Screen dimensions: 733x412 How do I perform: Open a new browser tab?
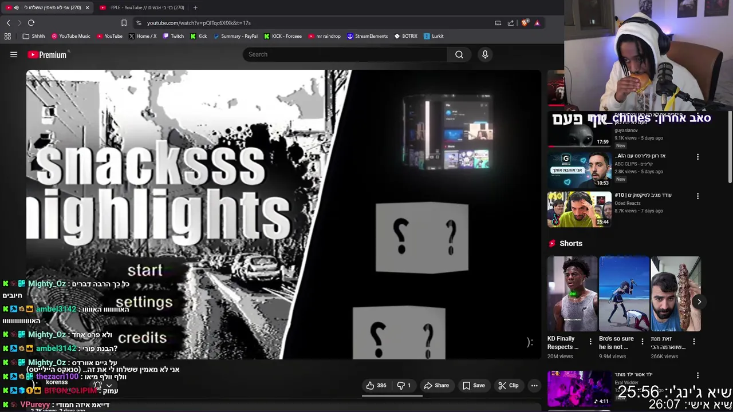pos(195,7)
